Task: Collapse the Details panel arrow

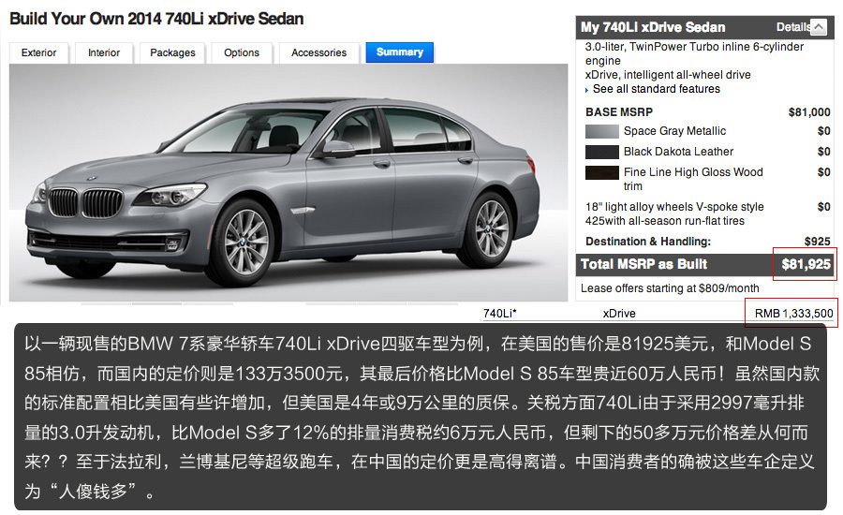Action: (x=819, y=27)
